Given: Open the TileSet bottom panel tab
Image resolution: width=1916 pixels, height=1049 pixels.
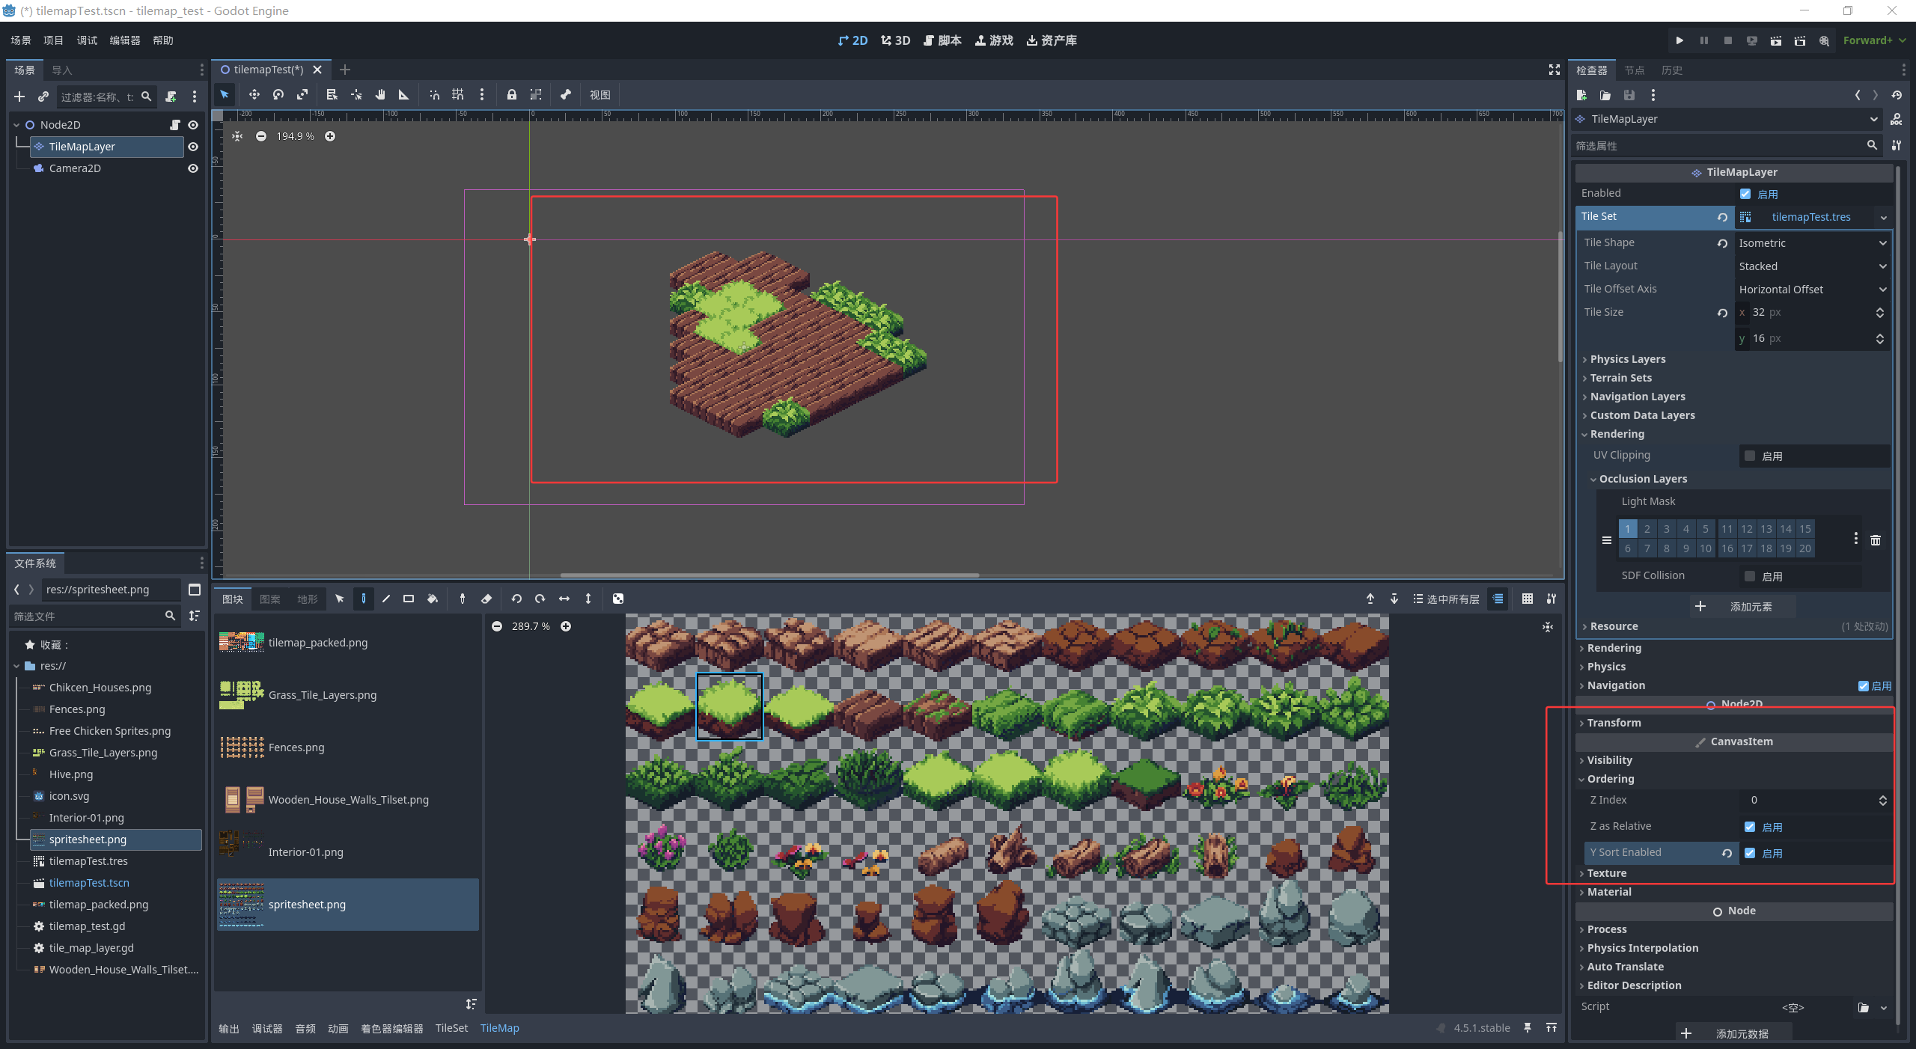Looking at the screenshot, I should tap(451, 1028).
